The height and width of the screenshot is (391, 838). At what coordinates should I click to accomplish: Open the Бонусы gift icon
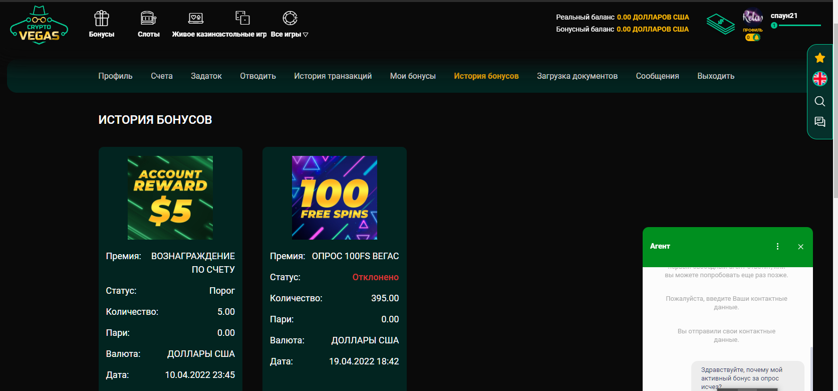[x=102, y=19]
